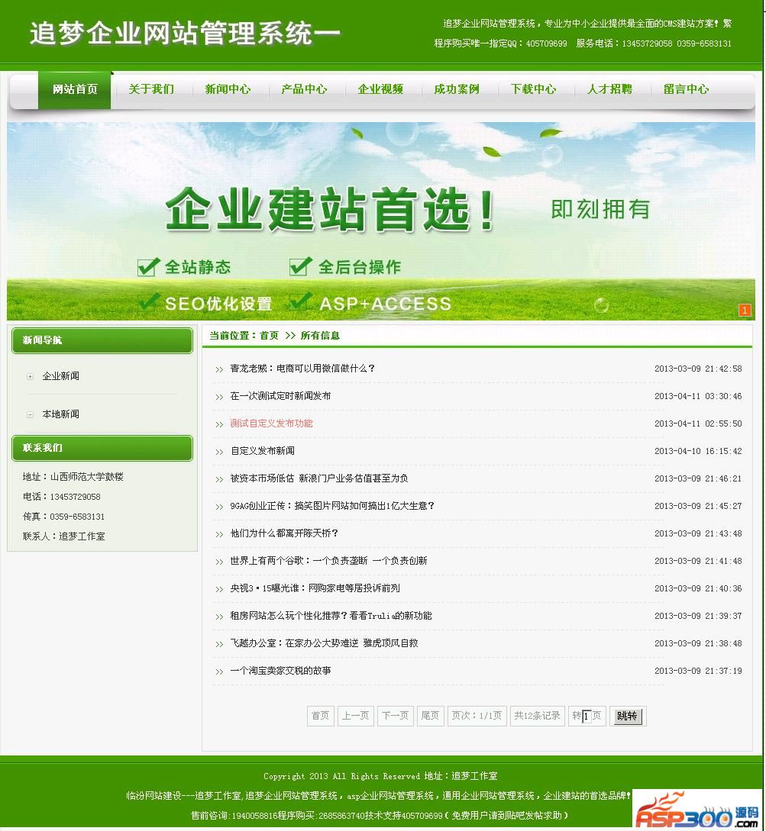Open article 青龙老贼：电商可以用微信做什么？
The height and width of the screenshot is (831, 766).
302,369
